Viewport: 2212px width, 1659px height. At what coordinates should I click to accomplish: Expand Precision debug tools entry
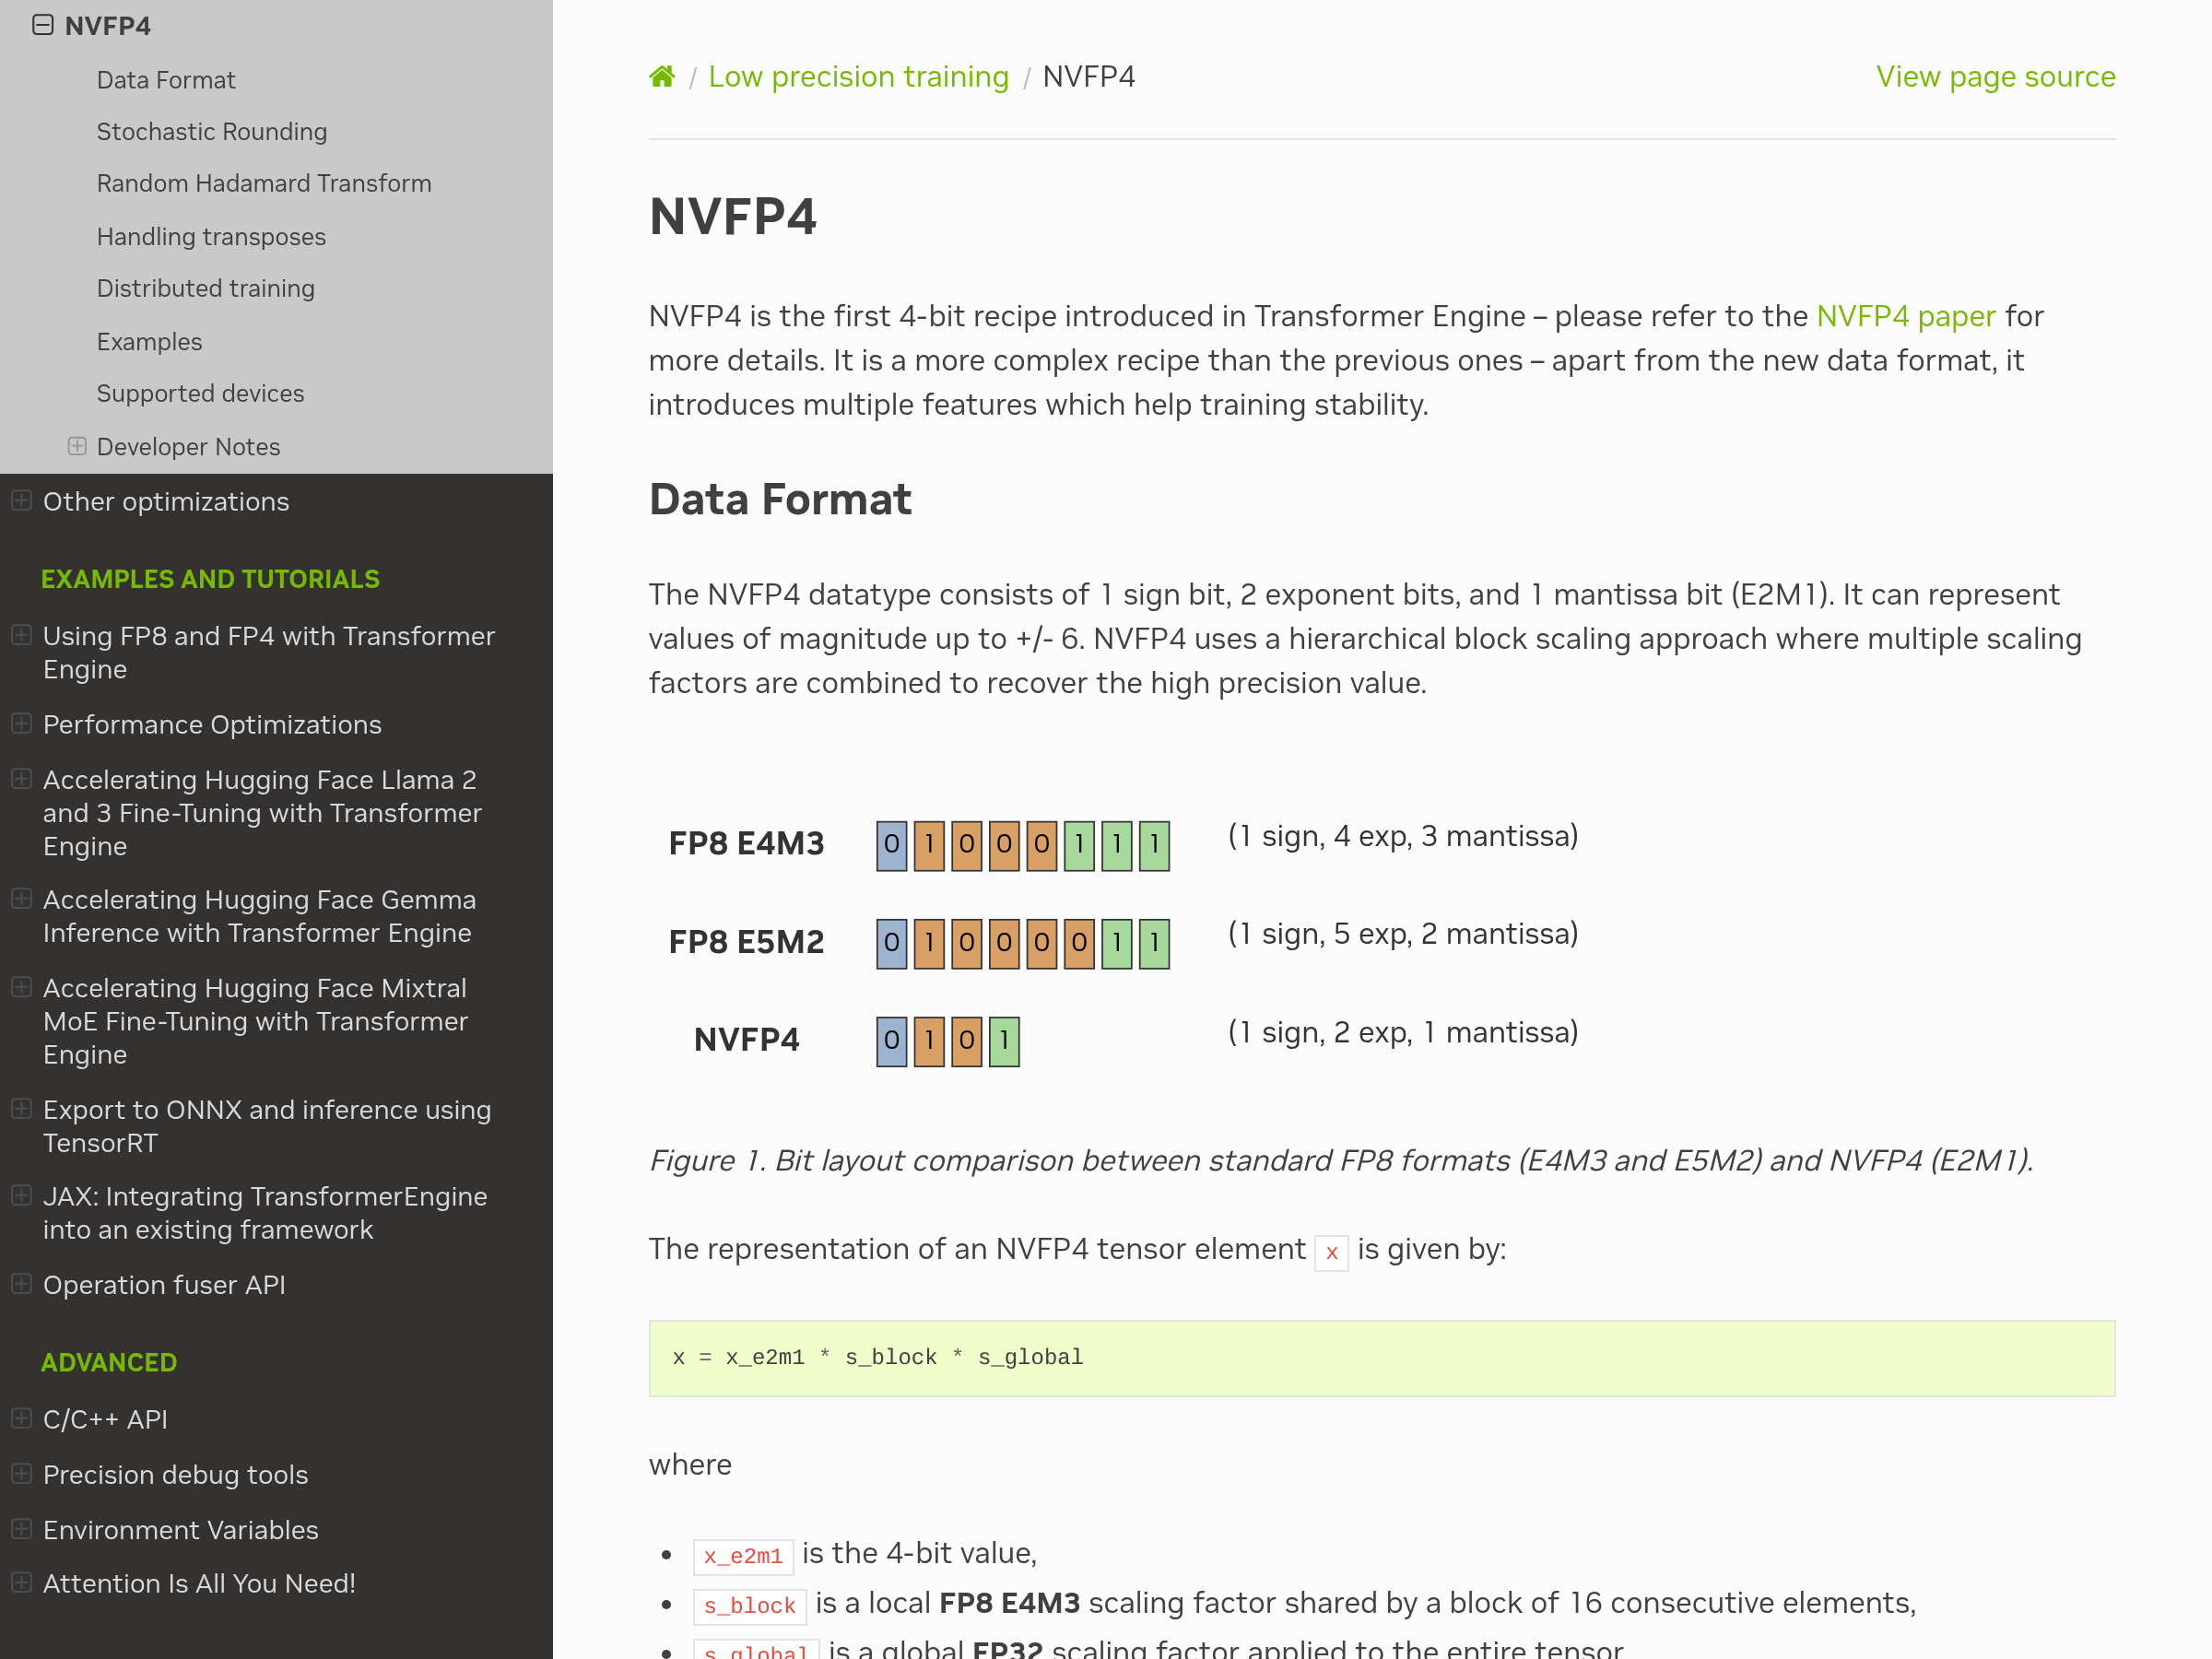(x=21, y=1473)
